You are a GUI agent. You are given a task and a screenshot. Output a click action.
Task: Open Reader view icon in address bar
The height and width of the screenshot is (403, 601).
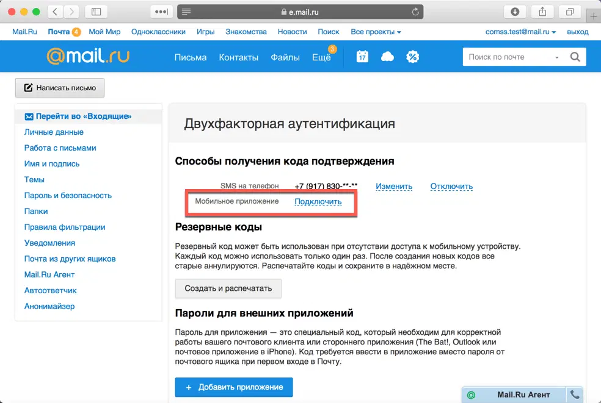click(186, 12)
